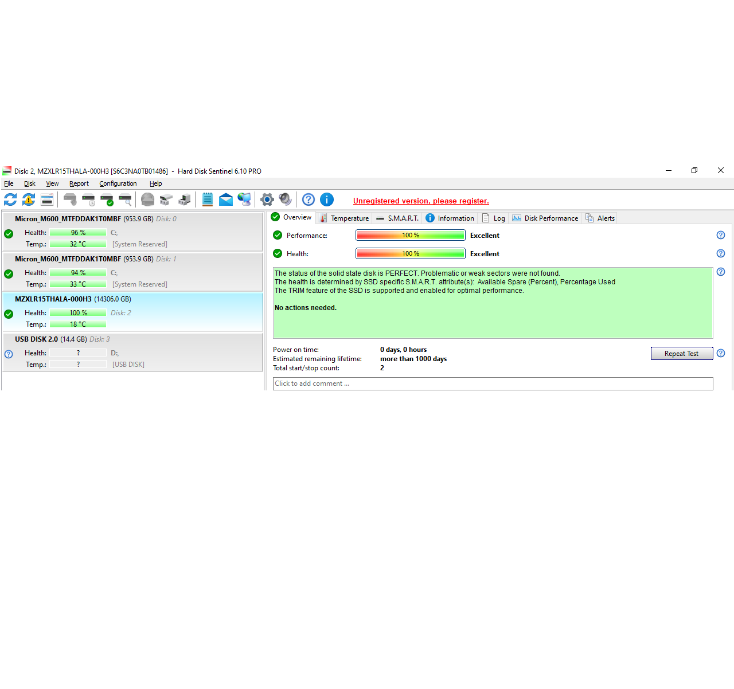
Task: Open settings via the gear icon
Action: point(267,199)
